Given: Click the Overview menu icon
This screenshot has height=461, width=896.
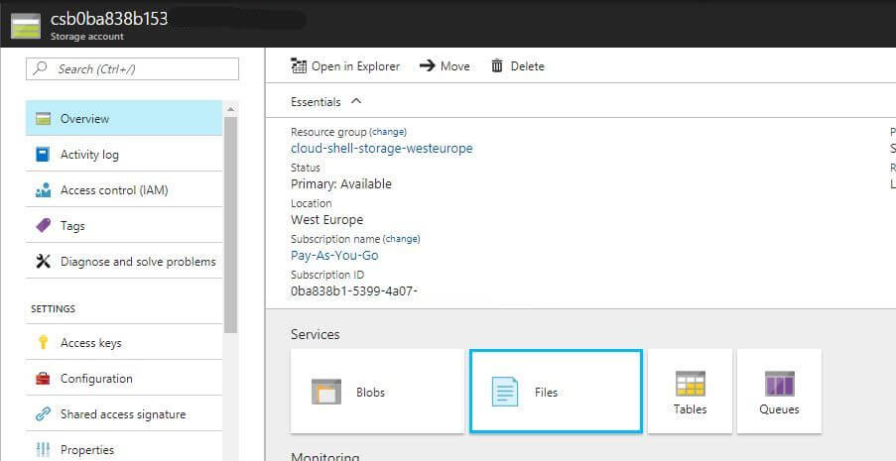Looking at the screenshot, I should (x=43, y=119).
